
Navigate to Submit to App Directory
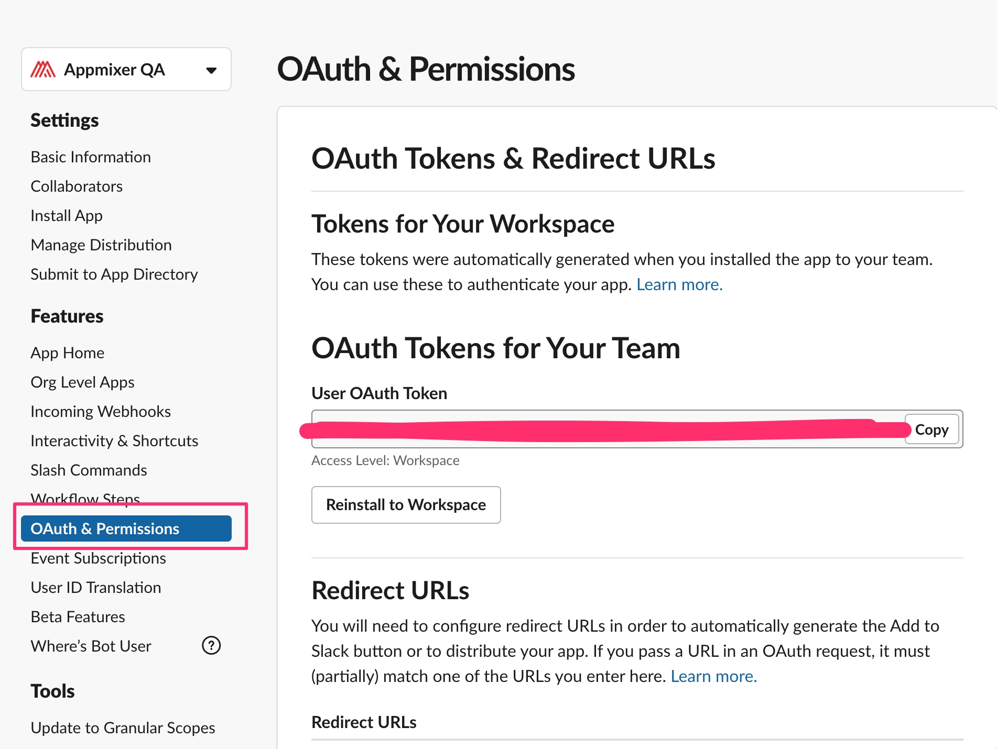114,274
